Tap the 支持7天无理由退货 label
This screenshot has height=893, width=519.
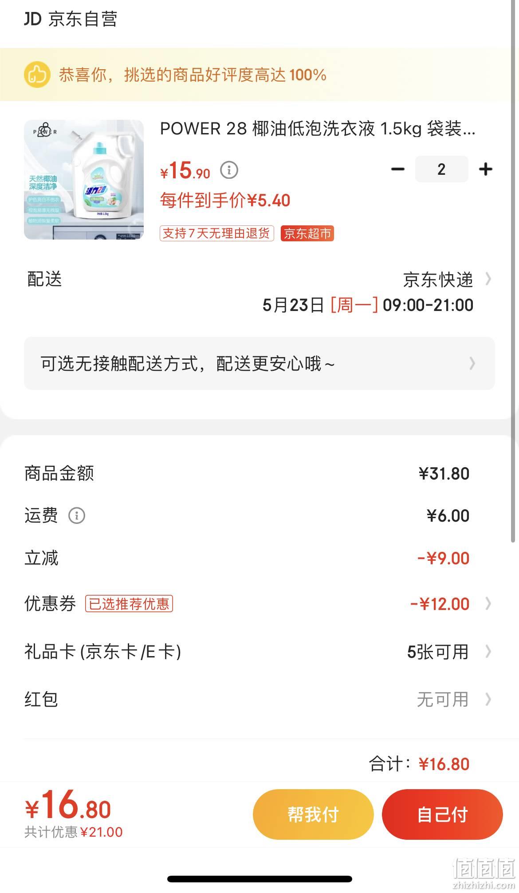216,233
